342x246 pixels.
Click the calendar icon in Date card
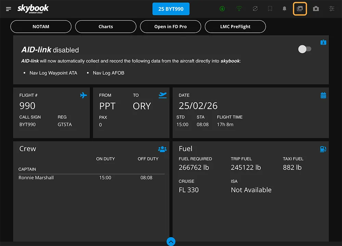(323, 95)
